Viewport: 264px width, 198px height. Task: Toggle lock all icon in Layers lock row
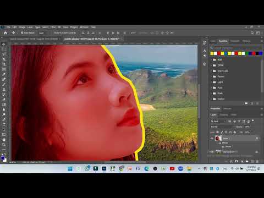pyautogui.click(x=235, y=132)
